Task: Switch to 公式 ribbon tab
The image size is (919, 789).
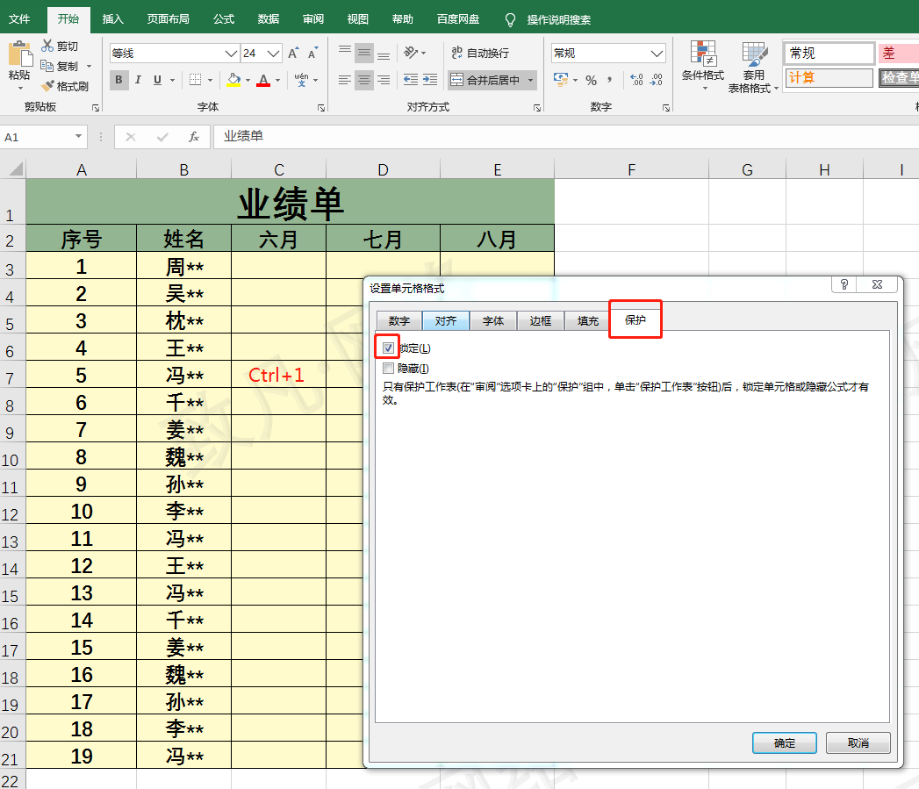Action: pos(223,18)
